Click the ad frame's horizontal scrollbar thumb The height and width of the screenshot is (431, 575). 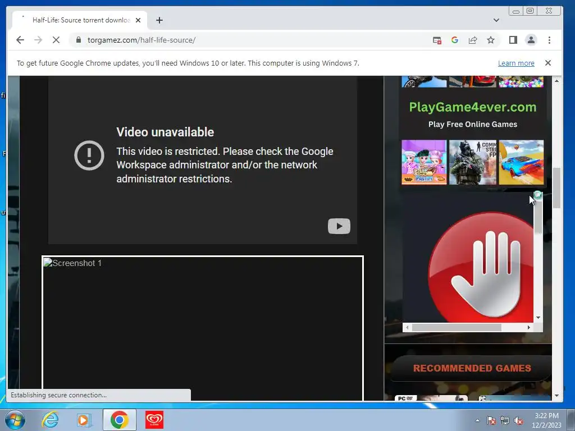coord(457,327)
